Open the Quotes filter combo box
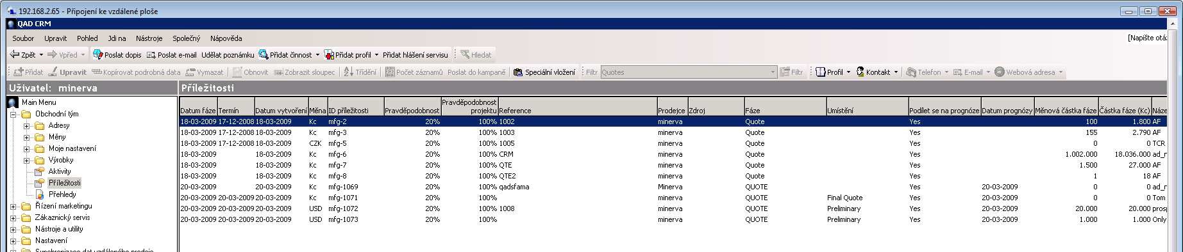This screenshot has width=1183, height=252. point(689,72)
